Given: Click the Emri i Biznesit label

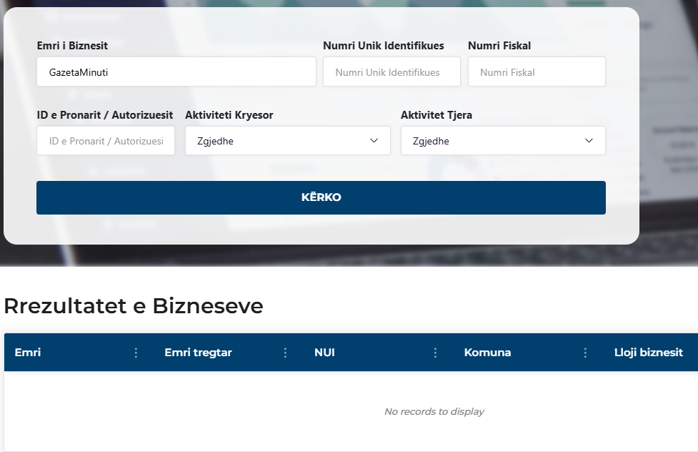Looking at the screenshot, I should click(72, 46).
